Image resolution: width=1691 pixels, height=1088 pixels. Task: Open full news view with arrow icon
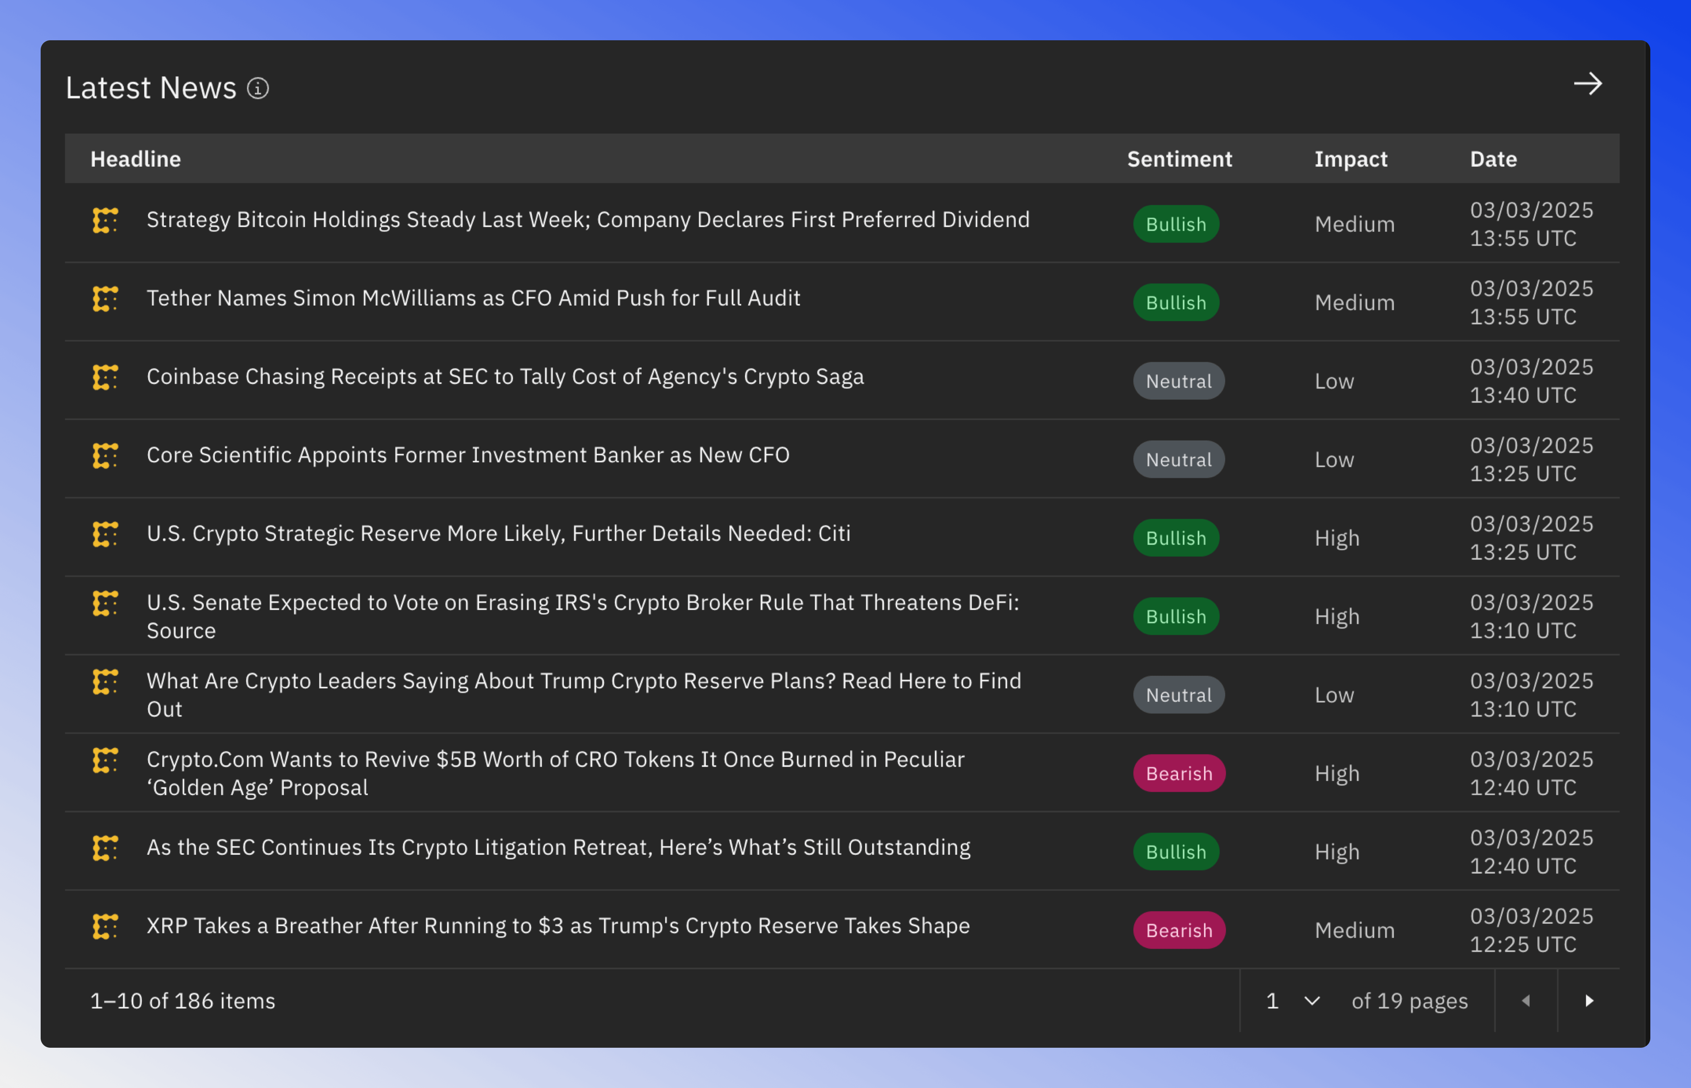1588,84
